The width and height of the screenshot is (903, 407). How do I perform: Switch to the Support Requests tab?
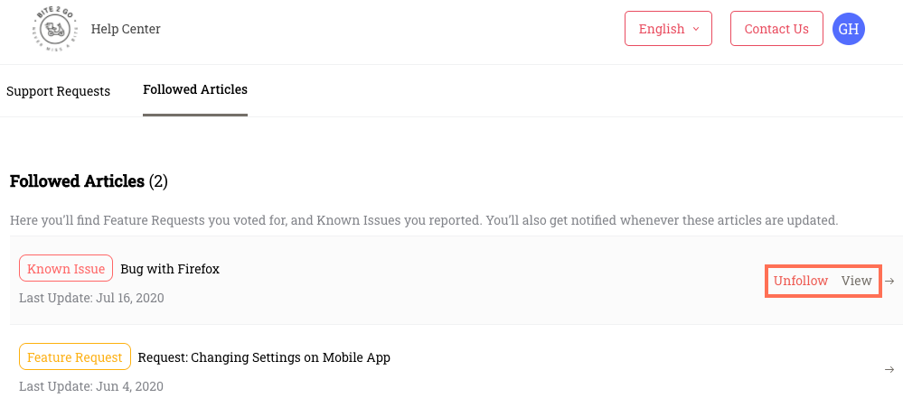(58, 91)
